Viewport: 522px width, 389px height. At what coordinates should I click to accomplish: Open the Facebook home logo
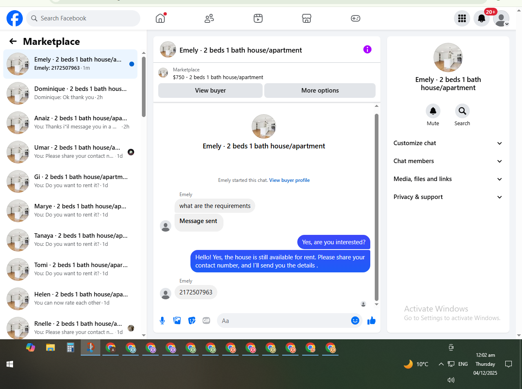pyautogui.click(x=15, y=18)
